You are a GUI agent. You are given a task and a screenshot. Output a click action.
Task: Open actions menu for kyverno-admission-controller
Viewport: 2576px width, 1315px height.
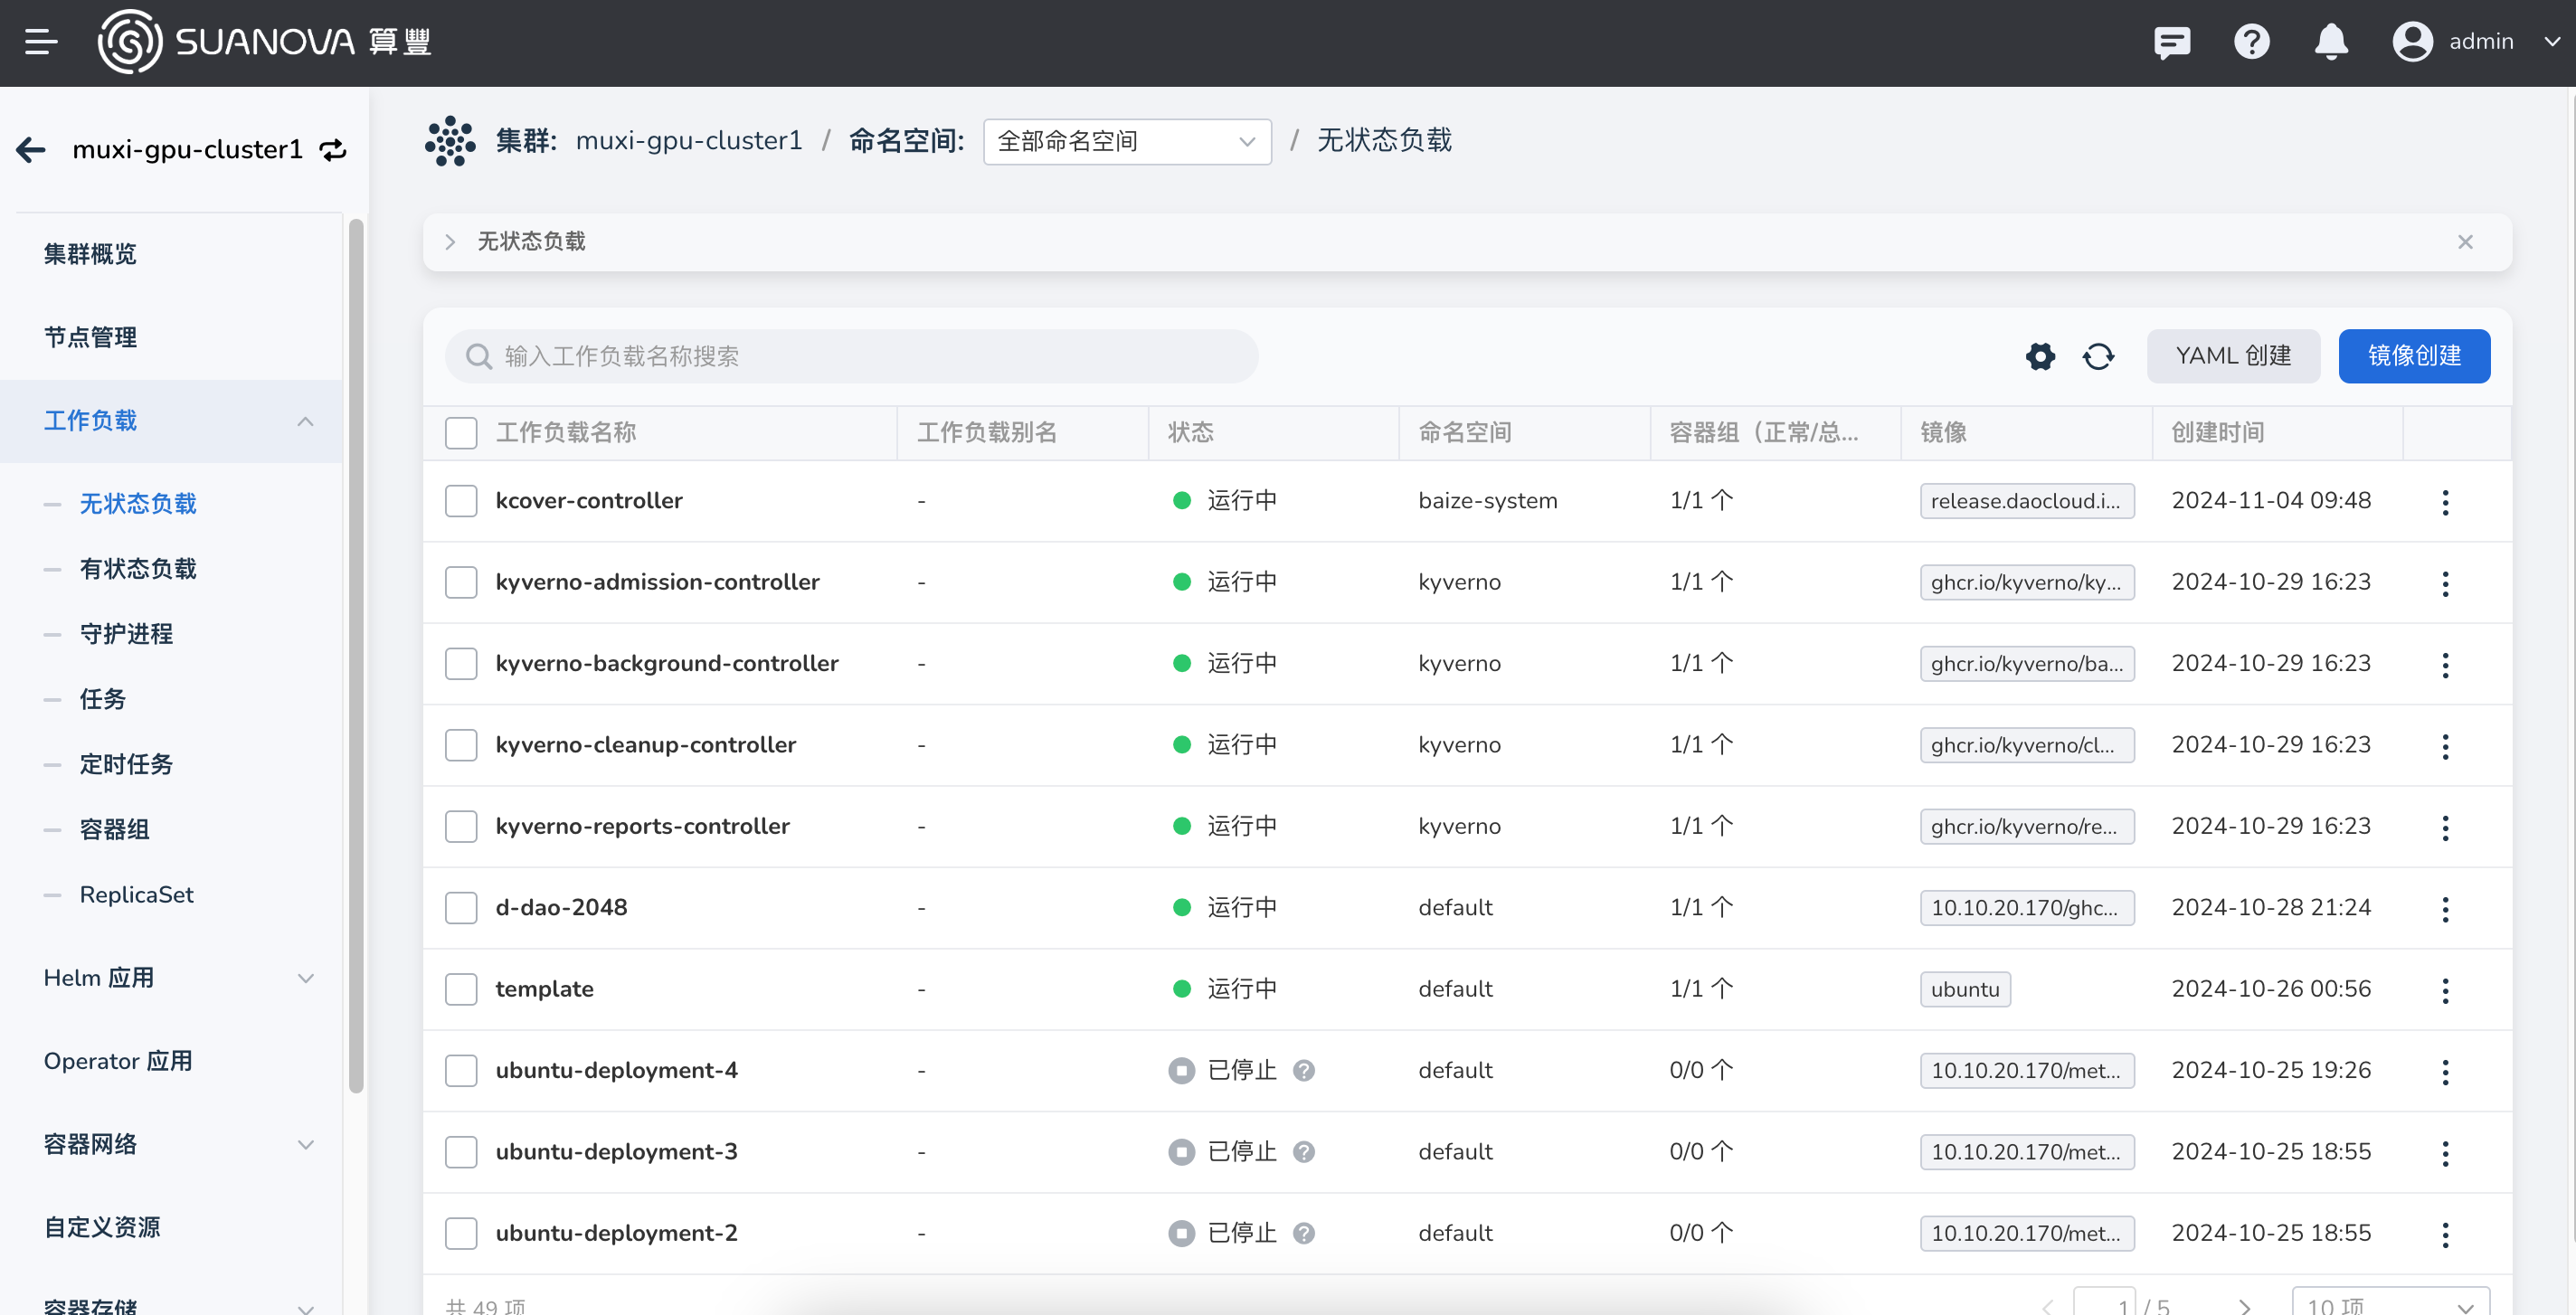[2445, 583]
